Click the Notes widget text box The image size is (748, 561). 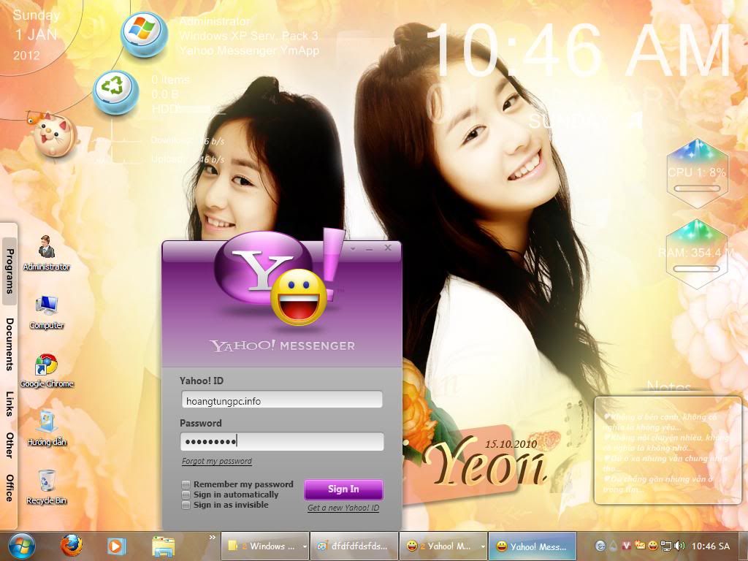(x=668, y=451)
